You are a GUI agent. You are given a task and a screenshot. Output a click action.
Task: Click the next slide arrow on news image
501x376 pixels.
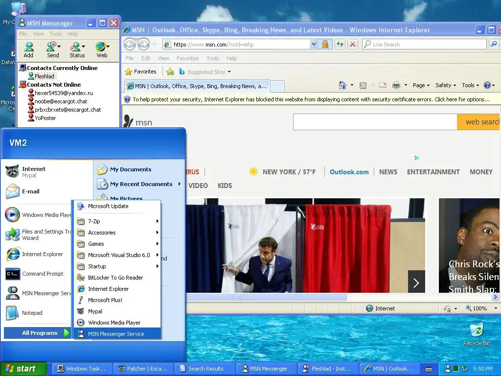pyautogui.click(x=416, y=282)
